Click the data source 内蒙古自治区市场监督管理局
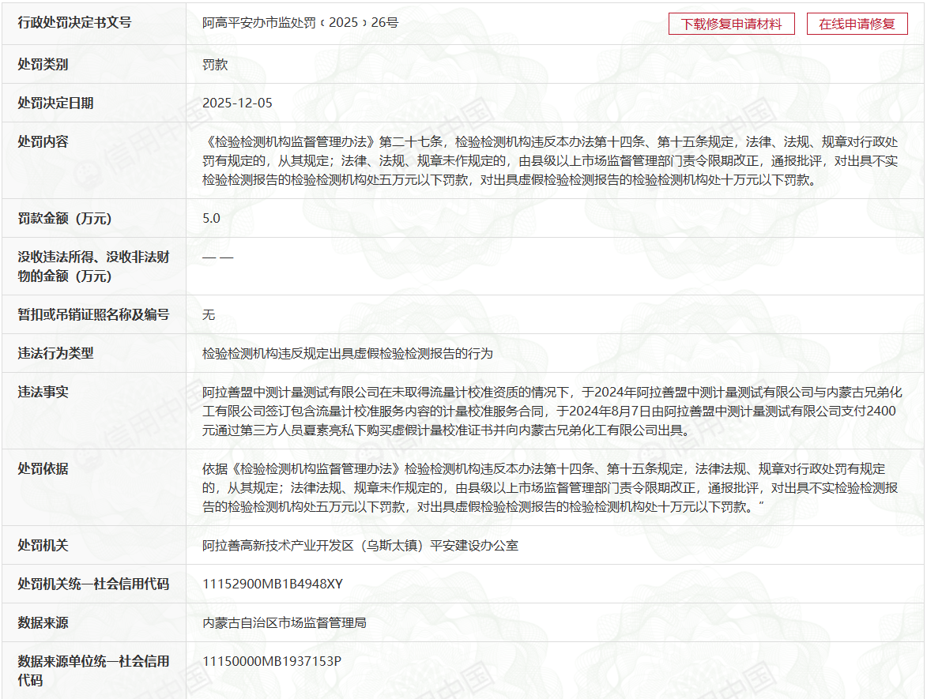 (284, 623)
